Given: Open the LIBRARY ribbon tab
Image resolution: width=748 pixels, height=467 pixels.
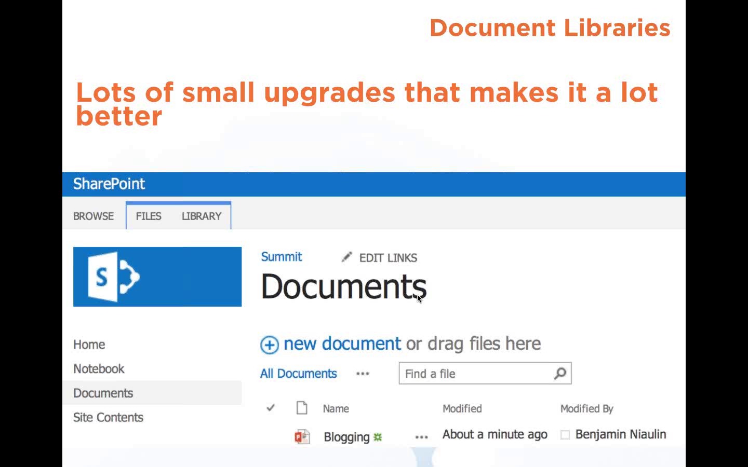Looking at the screenshot, I should click(202, 216).
